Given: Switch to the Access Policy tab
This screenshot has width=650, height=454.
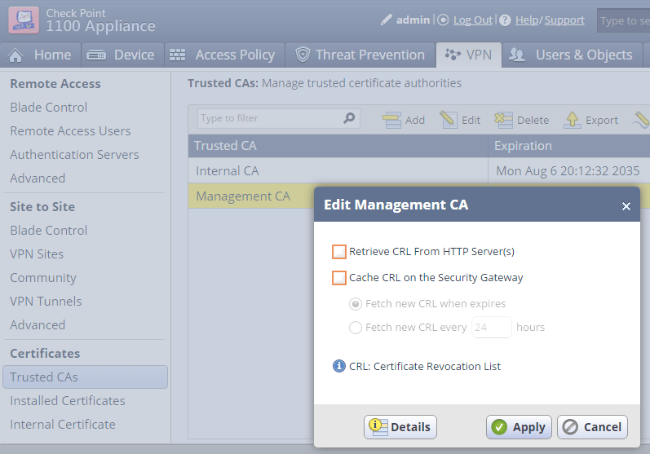Looking at the screenshot, I should [222, 55].
